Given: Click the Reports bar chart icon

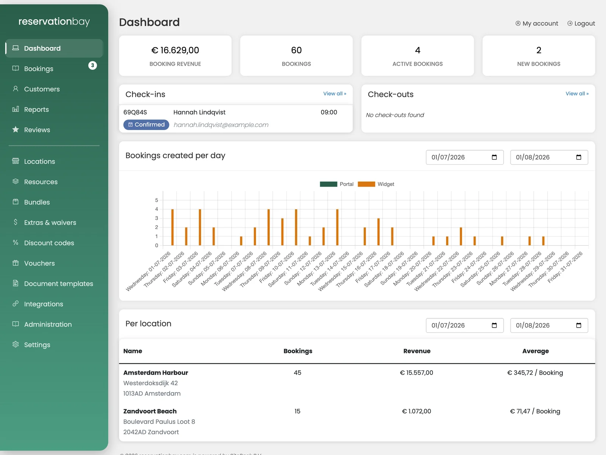Looking at the screenshot, I should click(16, 109).
